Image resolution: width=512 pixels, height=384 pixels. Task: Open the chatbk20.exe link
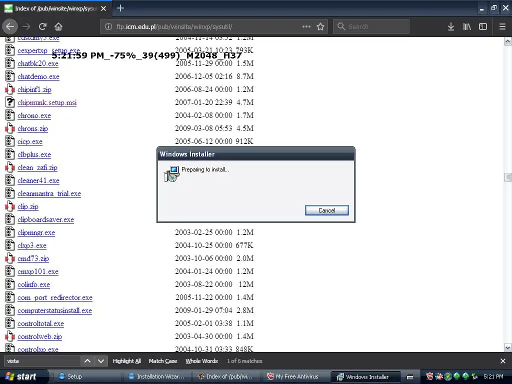coord(38,63)
